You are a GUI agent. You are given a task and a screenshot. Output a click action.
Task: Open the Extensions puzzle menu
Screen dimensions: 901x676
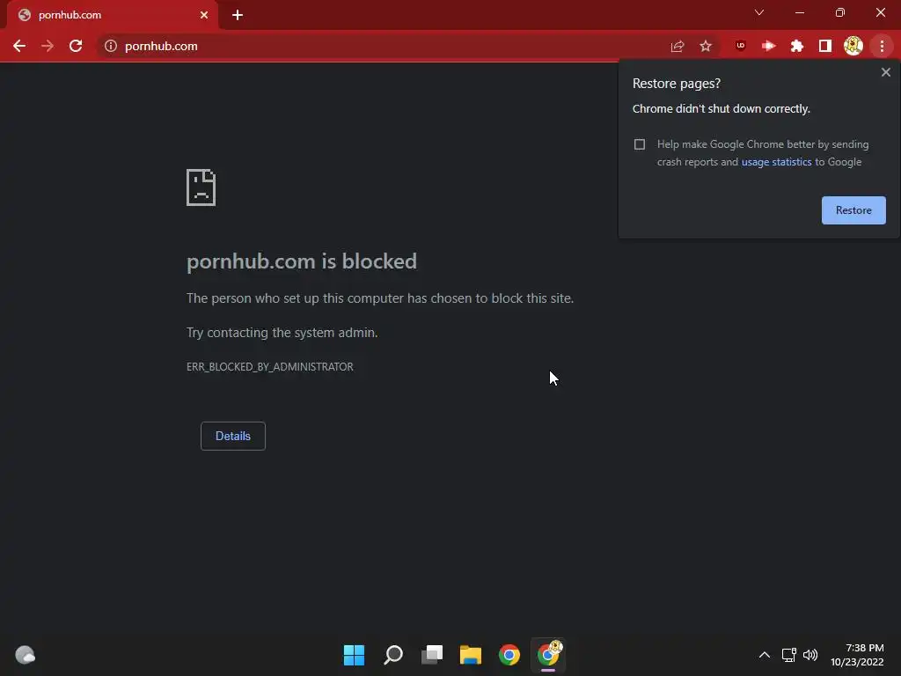pos(796,46)
